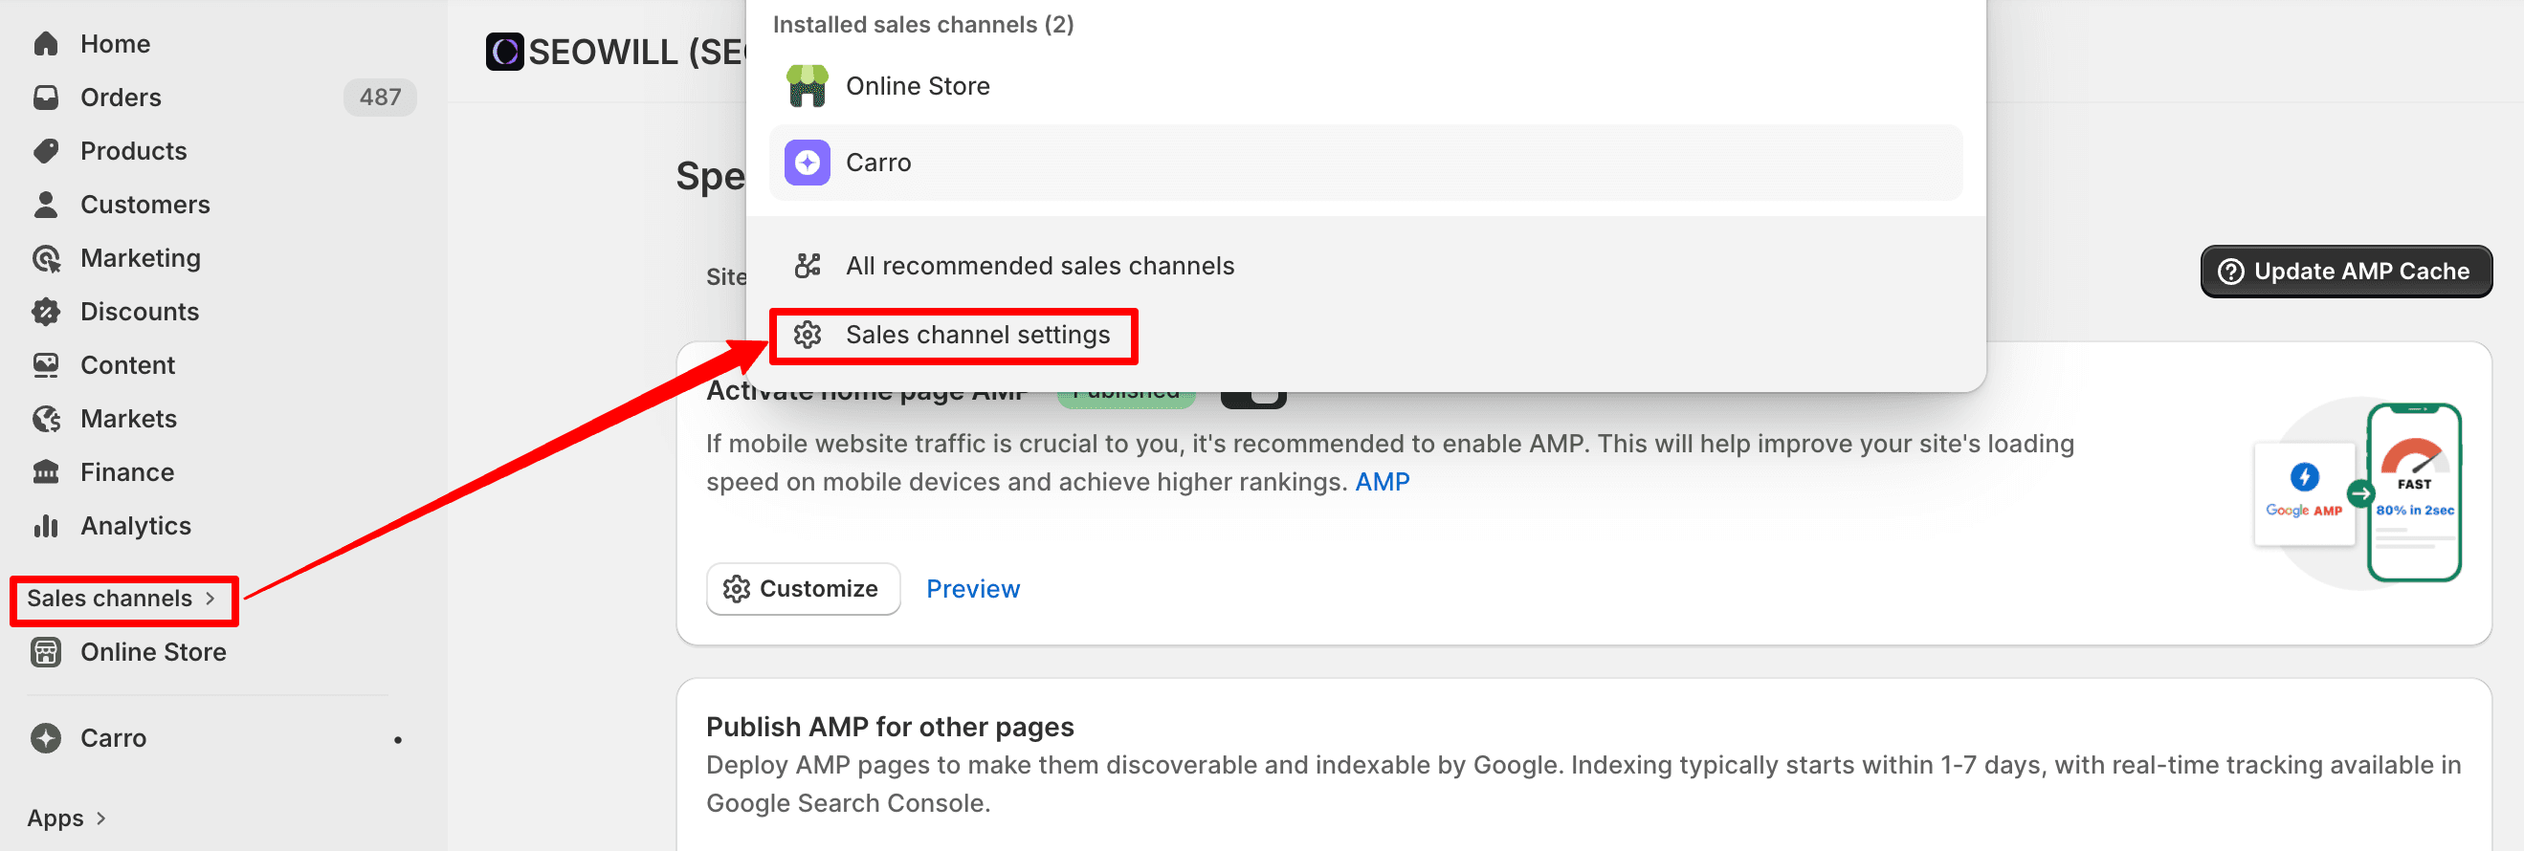Select the Customers person icon
This screenshot has width=2524, height=851.
click(46, 205)
